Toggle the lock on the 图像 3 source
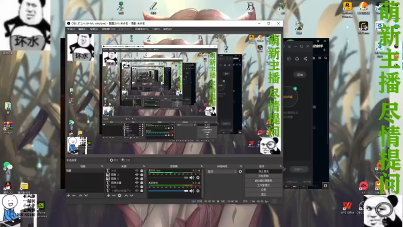This screenshot has height=227, width=403. 142,175
